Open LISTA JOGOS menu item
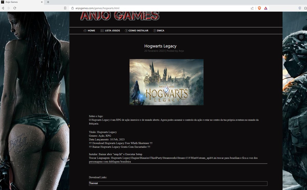This screenshot has height=190, width=307. click(112, 31)
